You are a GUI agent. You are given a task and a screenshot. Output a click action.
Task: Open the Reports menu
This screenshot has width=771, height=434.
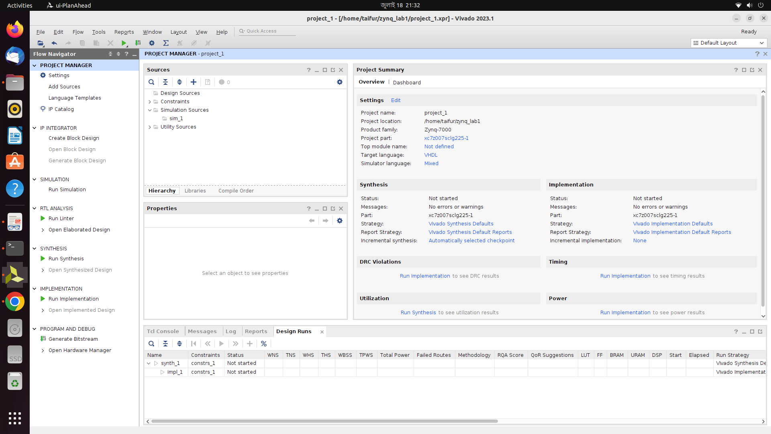(124, 32)
